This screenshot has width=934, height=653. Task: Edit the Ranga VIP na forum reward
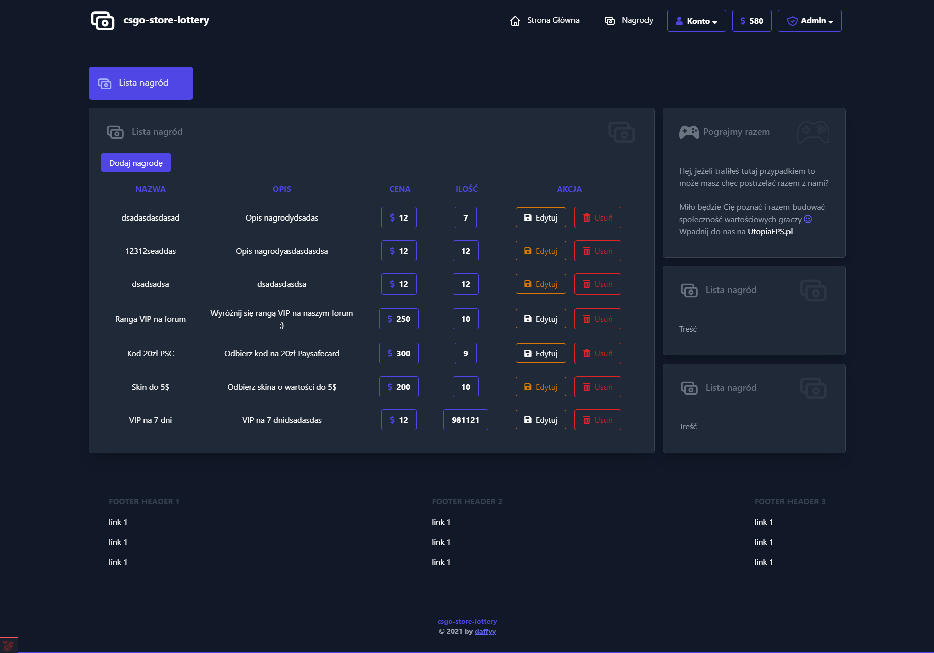541,319
